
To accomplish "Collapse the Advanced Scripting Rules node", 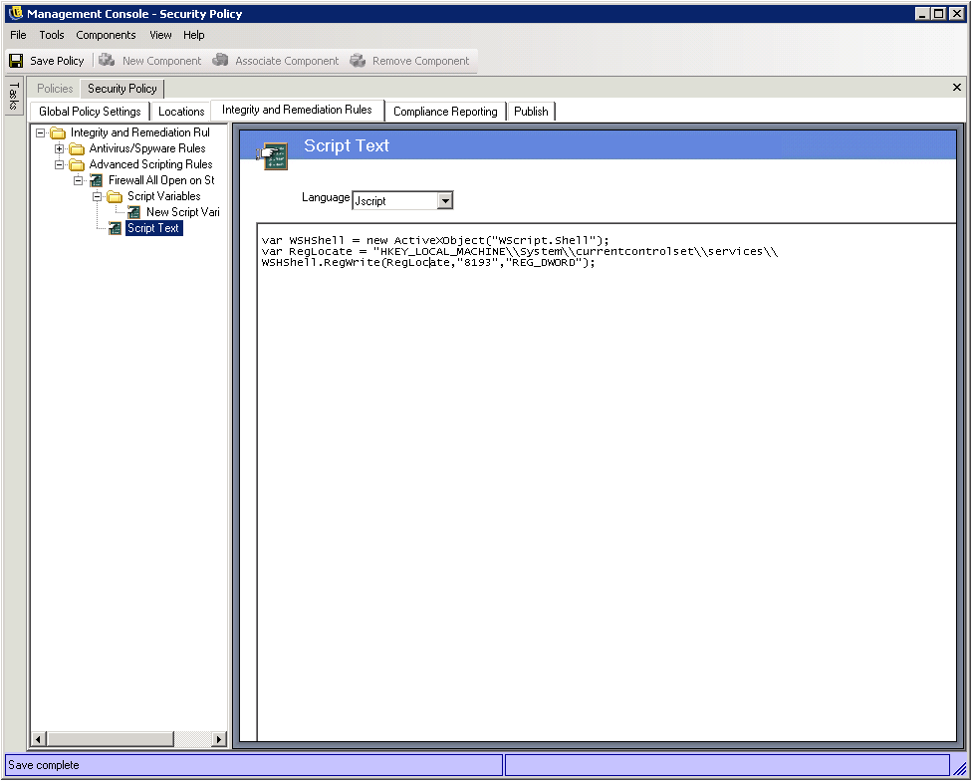I will point(60,164).
